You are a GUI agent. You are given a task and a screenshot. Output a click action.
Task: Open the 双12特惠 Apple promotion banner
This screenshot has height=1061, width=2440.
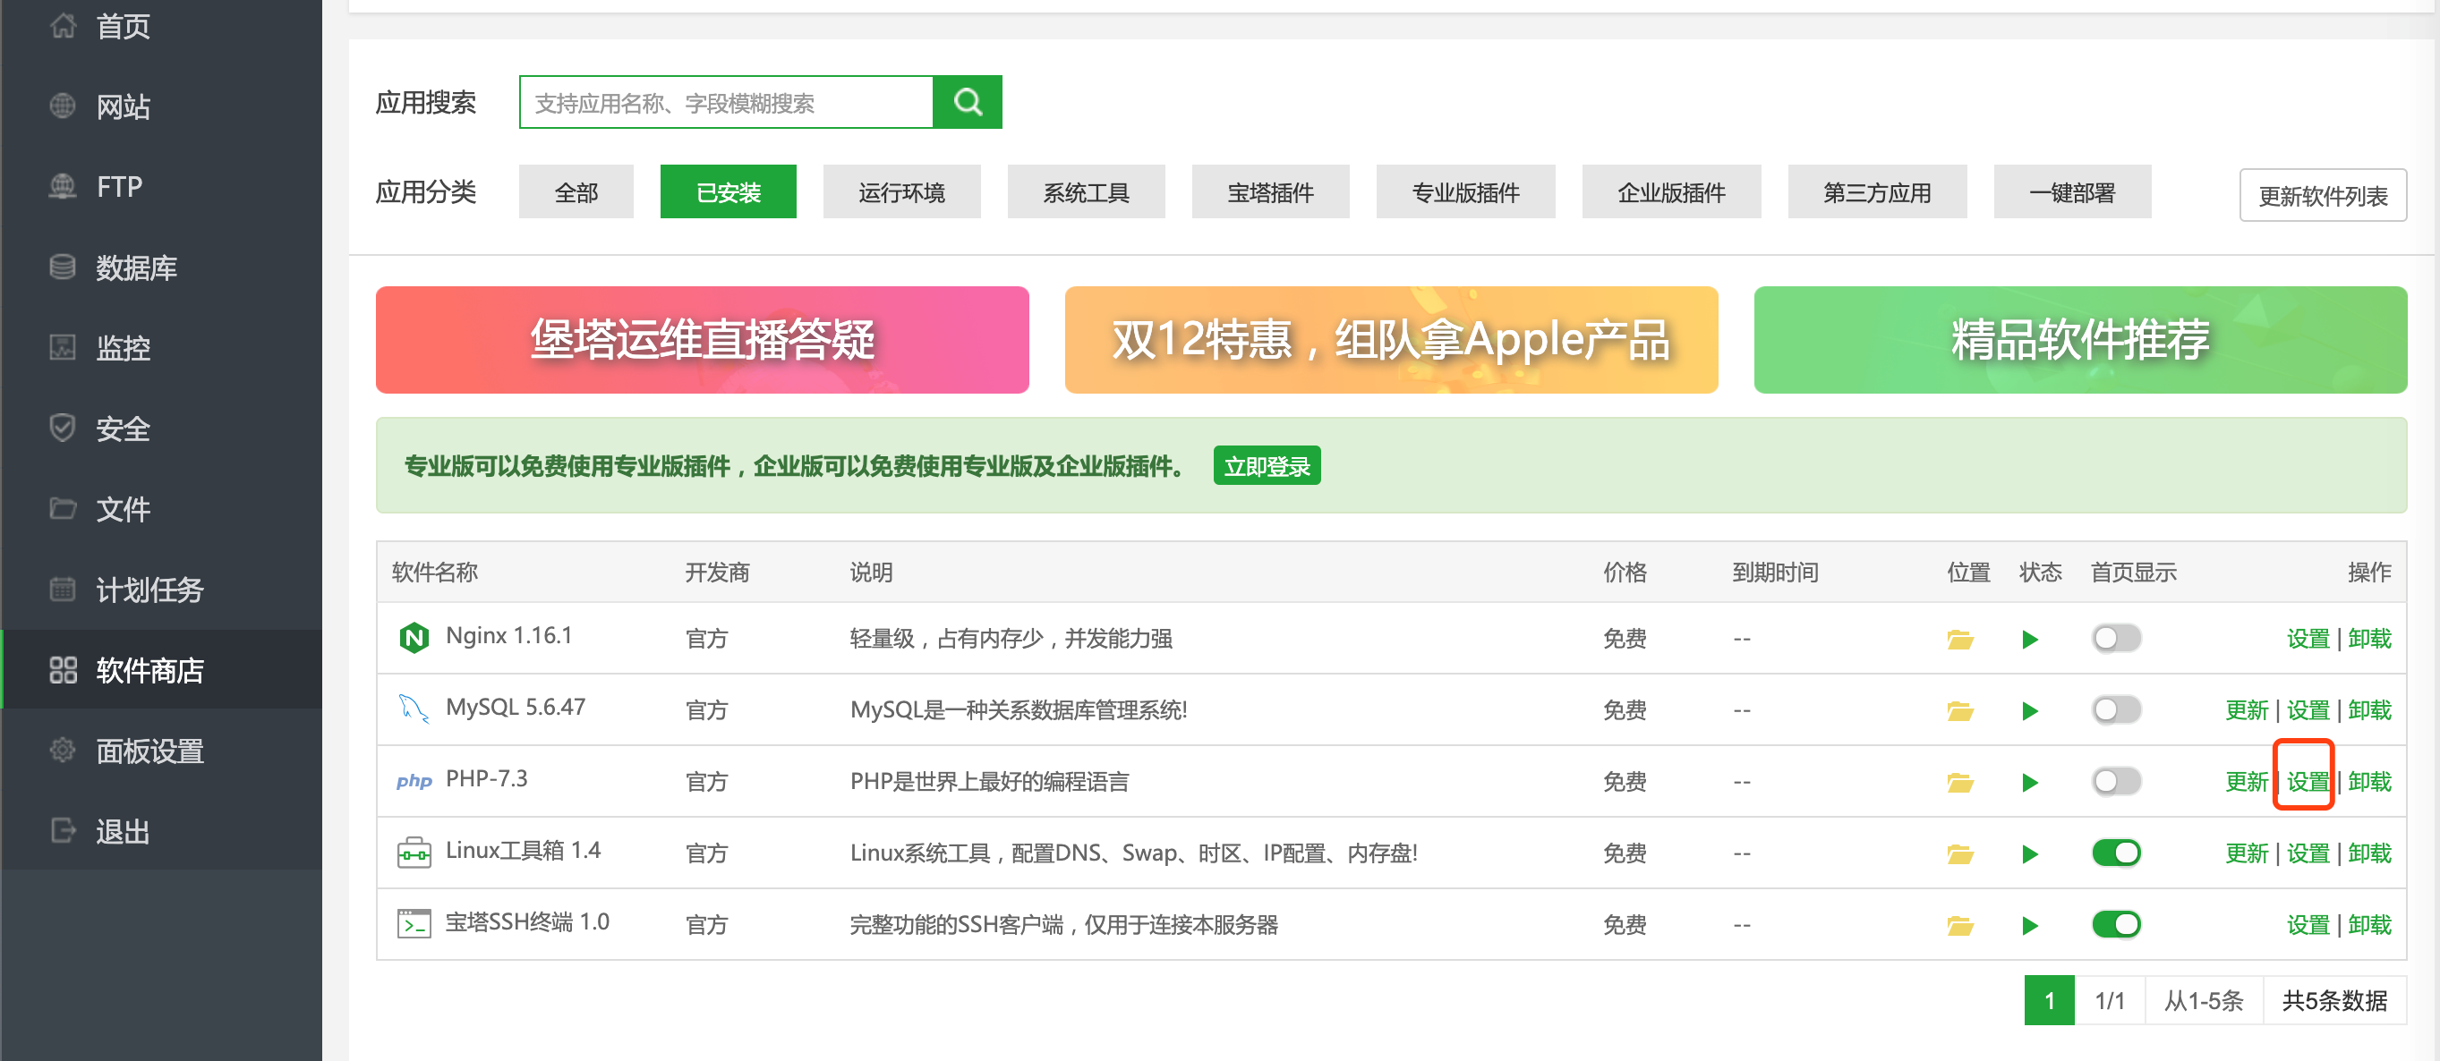[1392, 340]
